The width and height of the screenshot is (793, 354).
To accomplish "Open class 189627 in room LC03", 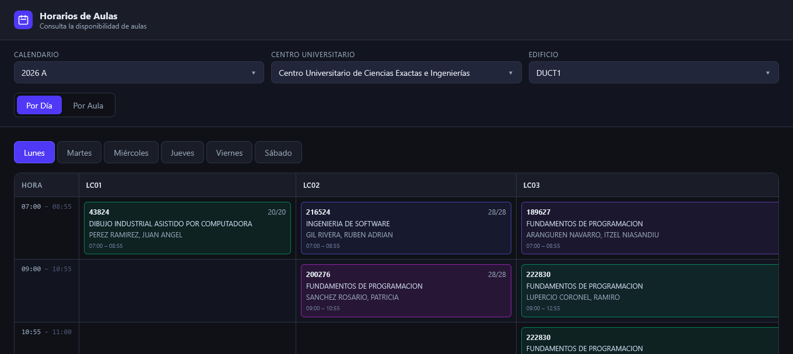I will point(650,228).
